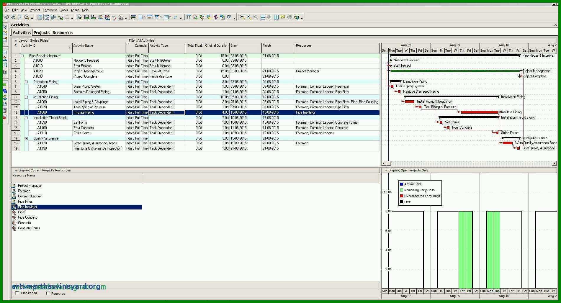Click the Level Resources toolbar icon

pos(202,17)
